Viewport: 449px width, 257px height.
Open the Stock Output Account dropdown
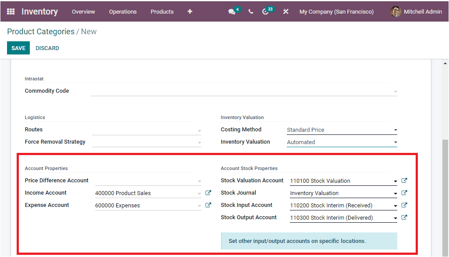pos(394,217)
